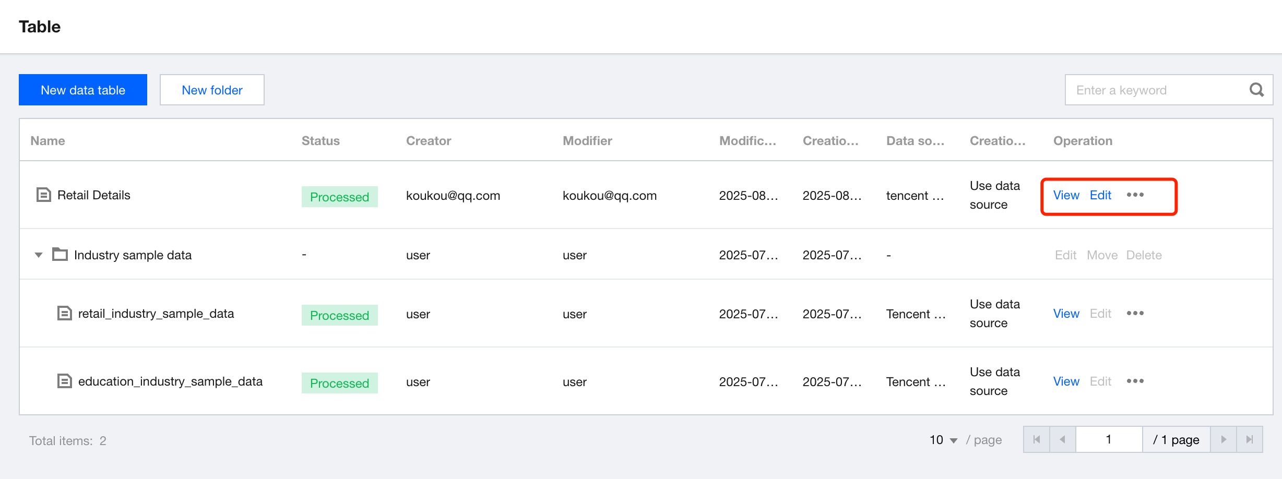Select the Retail Details table name
This screenshot has height=479, width=1282.
[94, 195]
